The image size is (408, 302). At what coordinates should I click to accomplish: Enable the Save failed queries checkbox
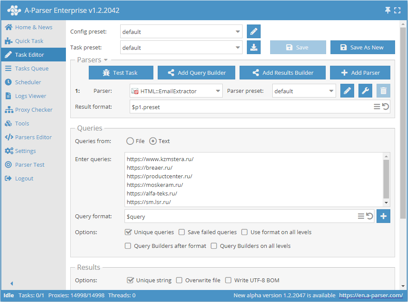pyautogui.click(x=182, y=232)
